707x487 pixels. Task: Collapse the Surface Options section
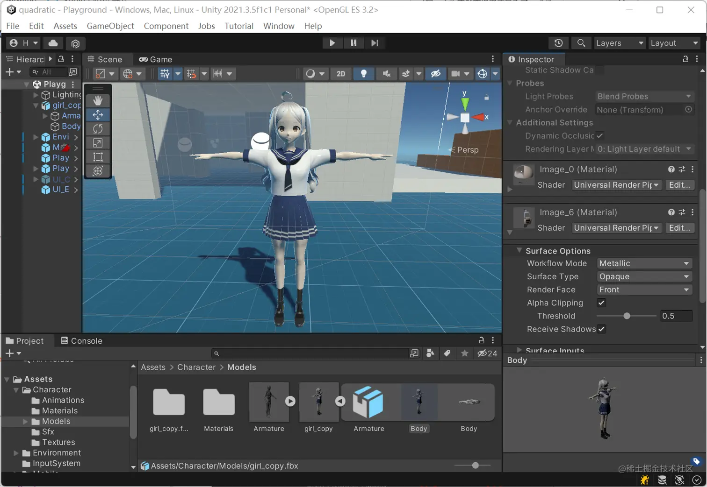519,251
